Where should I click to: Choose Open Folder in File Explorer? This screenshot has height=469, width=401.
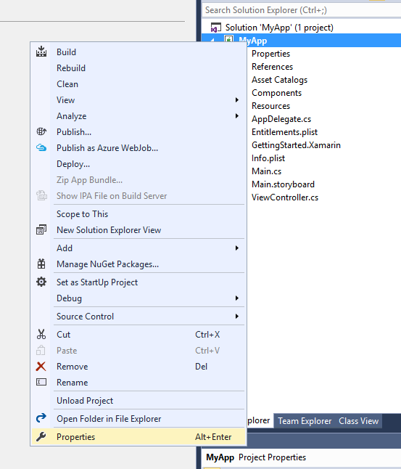[x=139, y=419]
